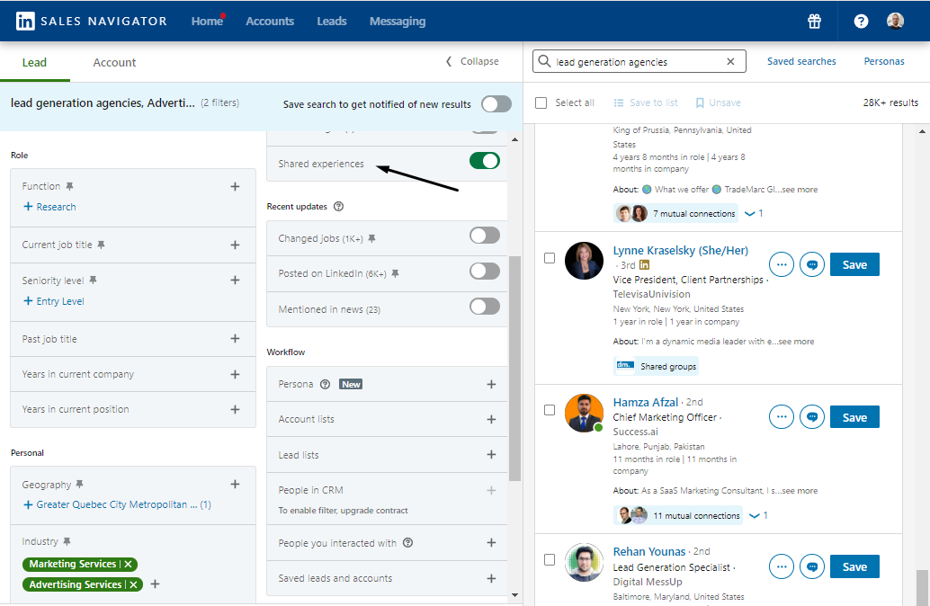
Task: Click the search magnifier icon
Action: pos(544,61)
